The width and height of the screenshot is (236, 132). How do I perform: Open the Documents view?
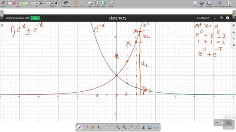tap(209, 4)
